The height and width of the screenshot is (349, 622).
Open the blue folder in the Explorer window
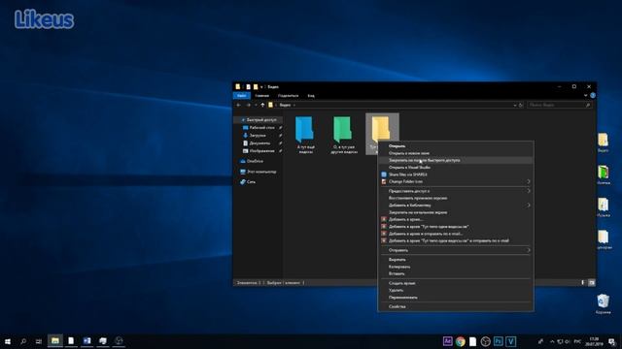[x=304, y=130]
